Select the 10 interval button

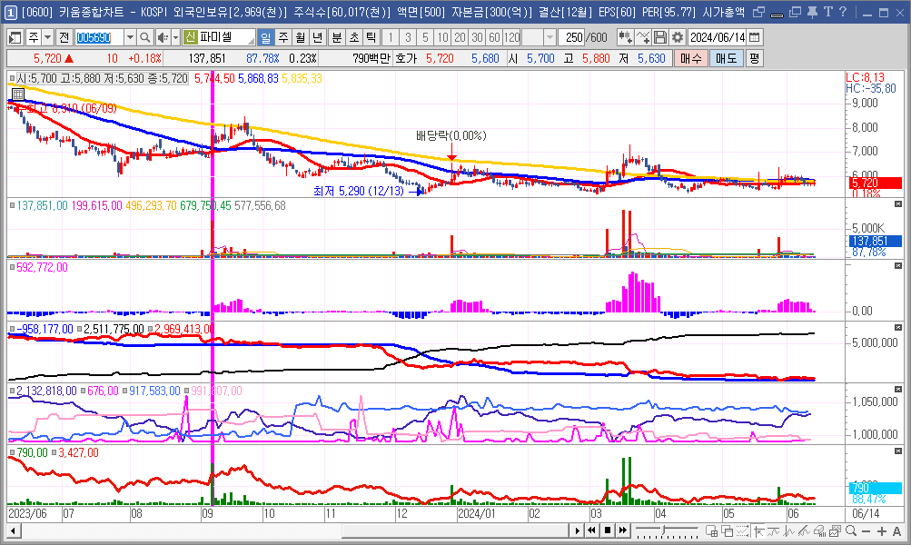[442, 37]
